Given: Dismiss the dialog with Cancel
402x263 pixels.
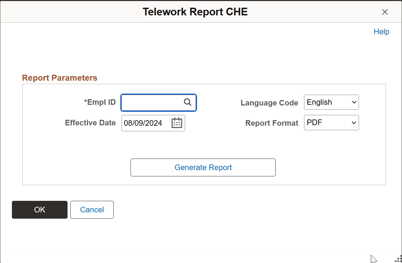Looking at the screenshot, I should [x=92, y=210].
